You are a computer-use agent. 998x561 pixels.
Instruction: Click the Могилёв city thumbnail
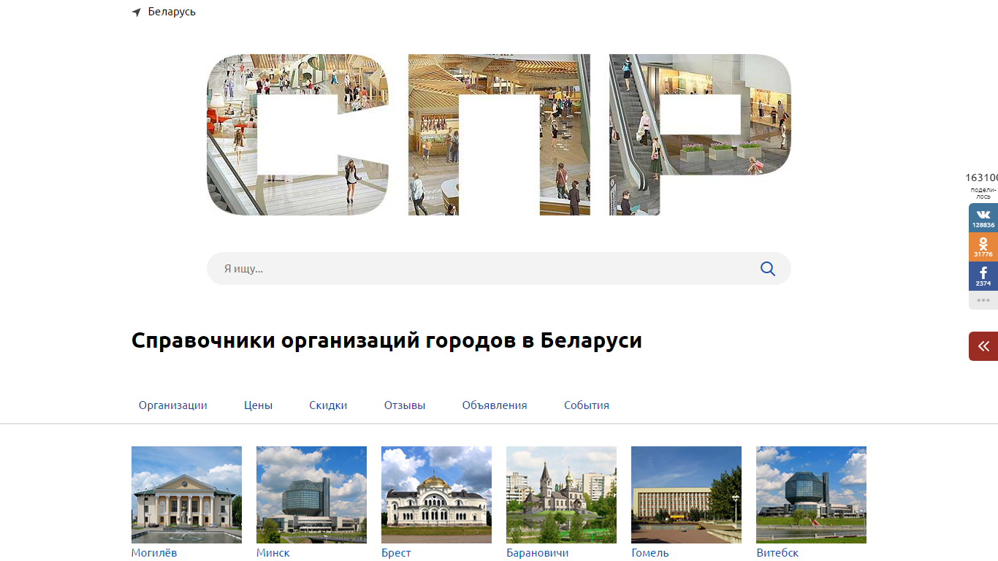click(186, 495)
